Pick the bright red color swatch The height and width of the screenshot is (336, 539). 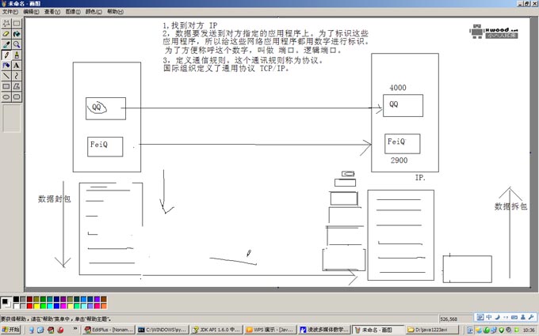[29, 306]
